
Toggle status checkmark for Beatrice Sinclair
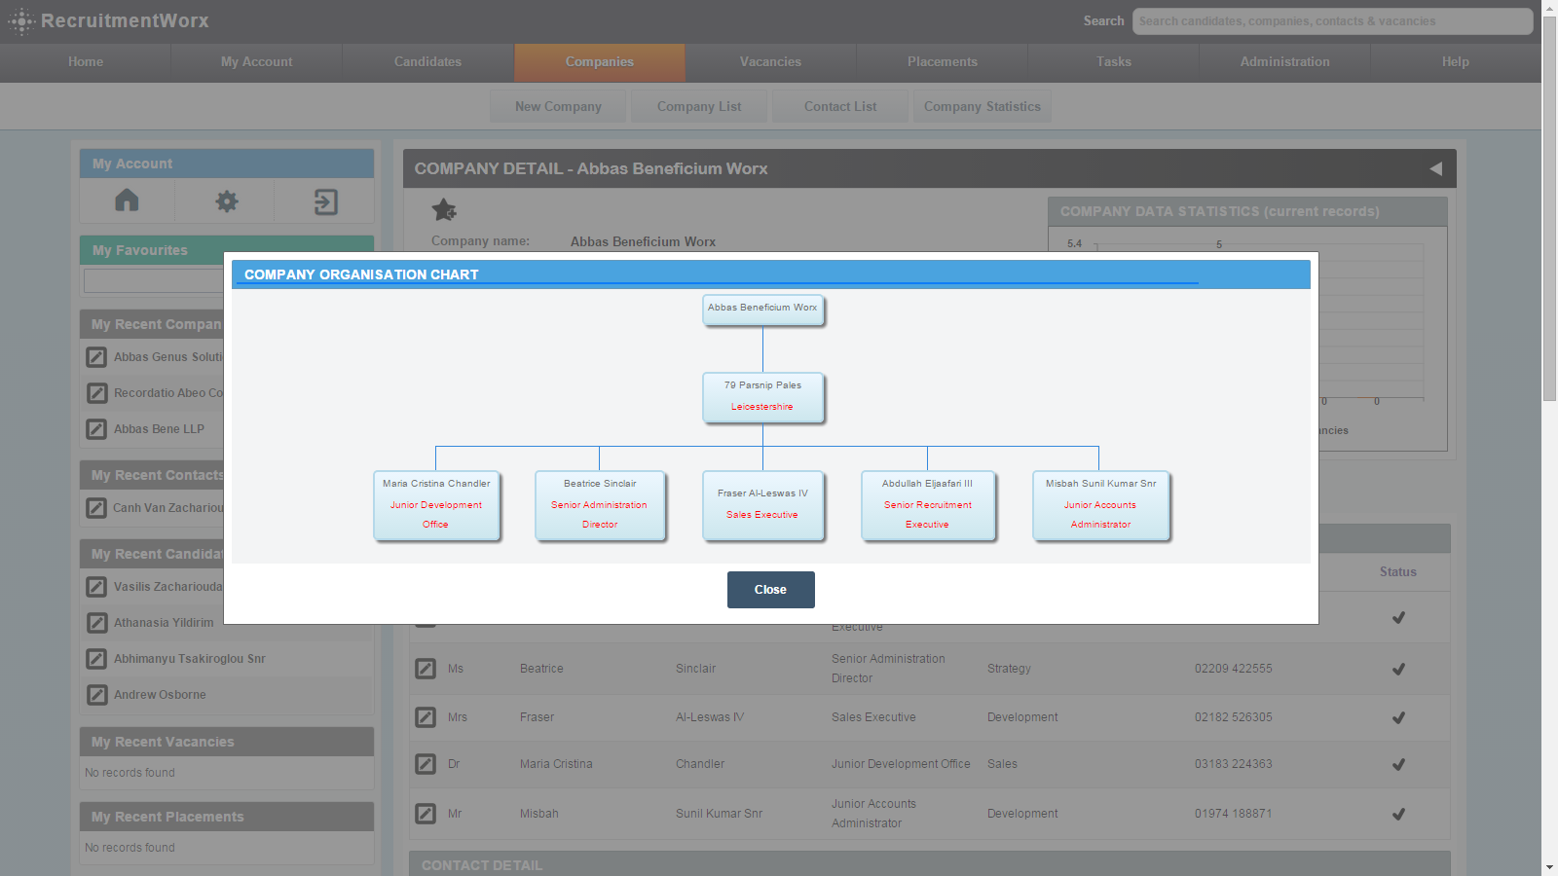[x=1398, y=669]
